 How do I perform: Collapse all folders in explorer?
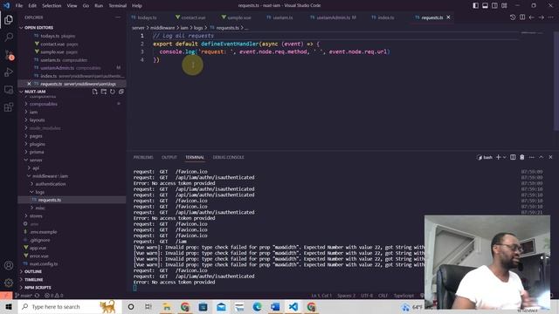click(x=121, y=92)
